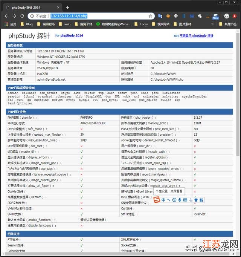Click the 服务器主机名 value HACKER

43,74
